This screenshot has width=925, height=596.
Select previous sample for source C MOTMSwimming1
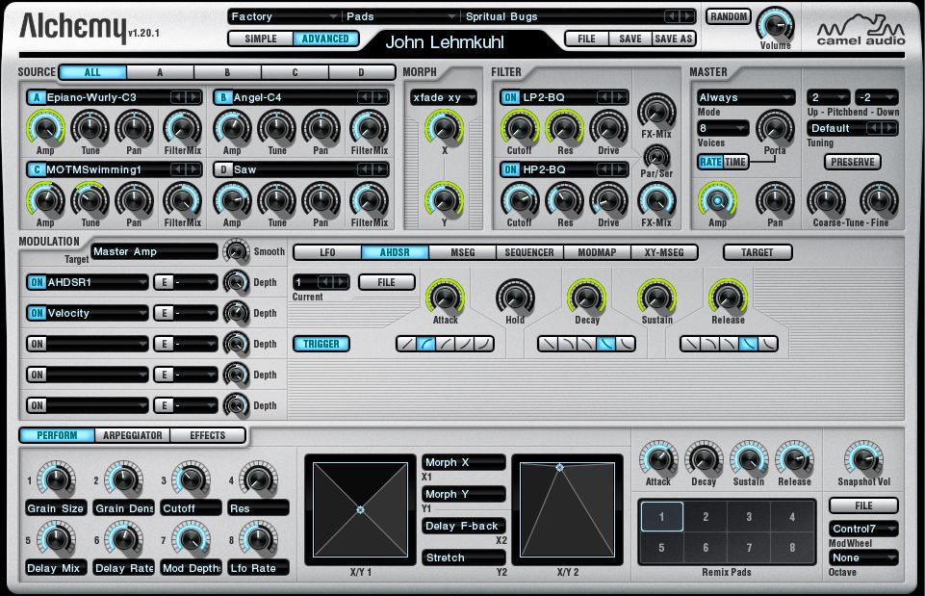point(178,169)
